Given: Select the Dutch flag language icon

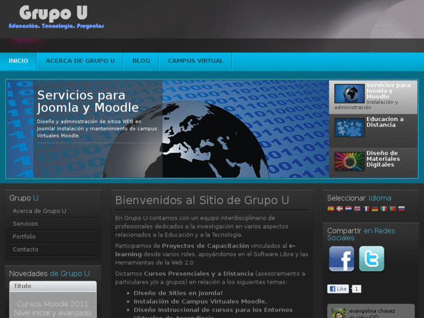Looking at the screenshot, I should (348, 209).
